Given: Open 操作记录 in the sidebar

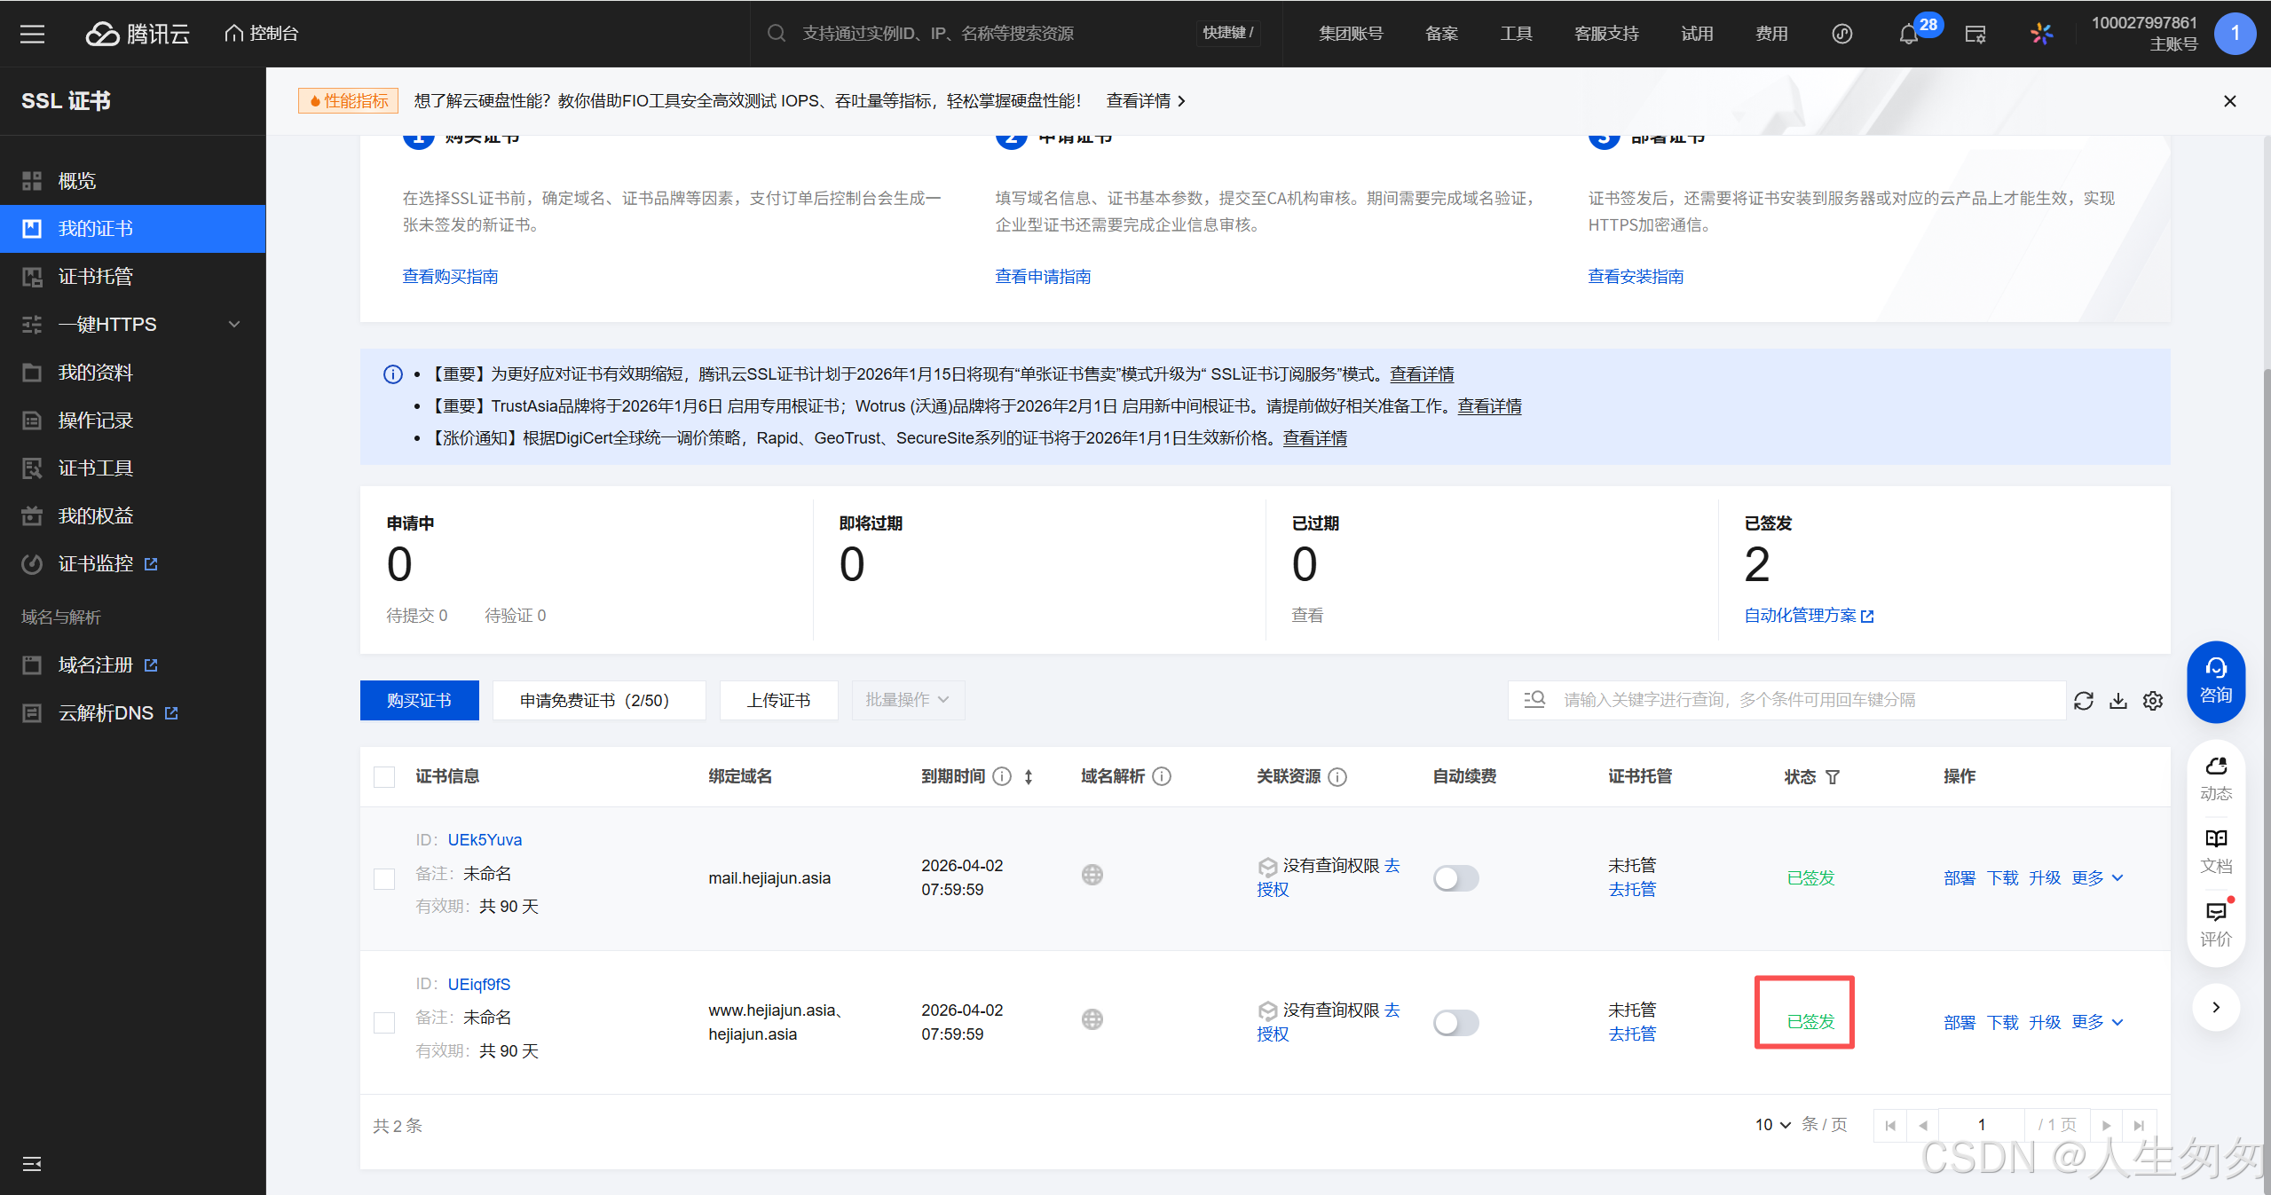Looking at the screenshot, I should [x=96, y=421].
